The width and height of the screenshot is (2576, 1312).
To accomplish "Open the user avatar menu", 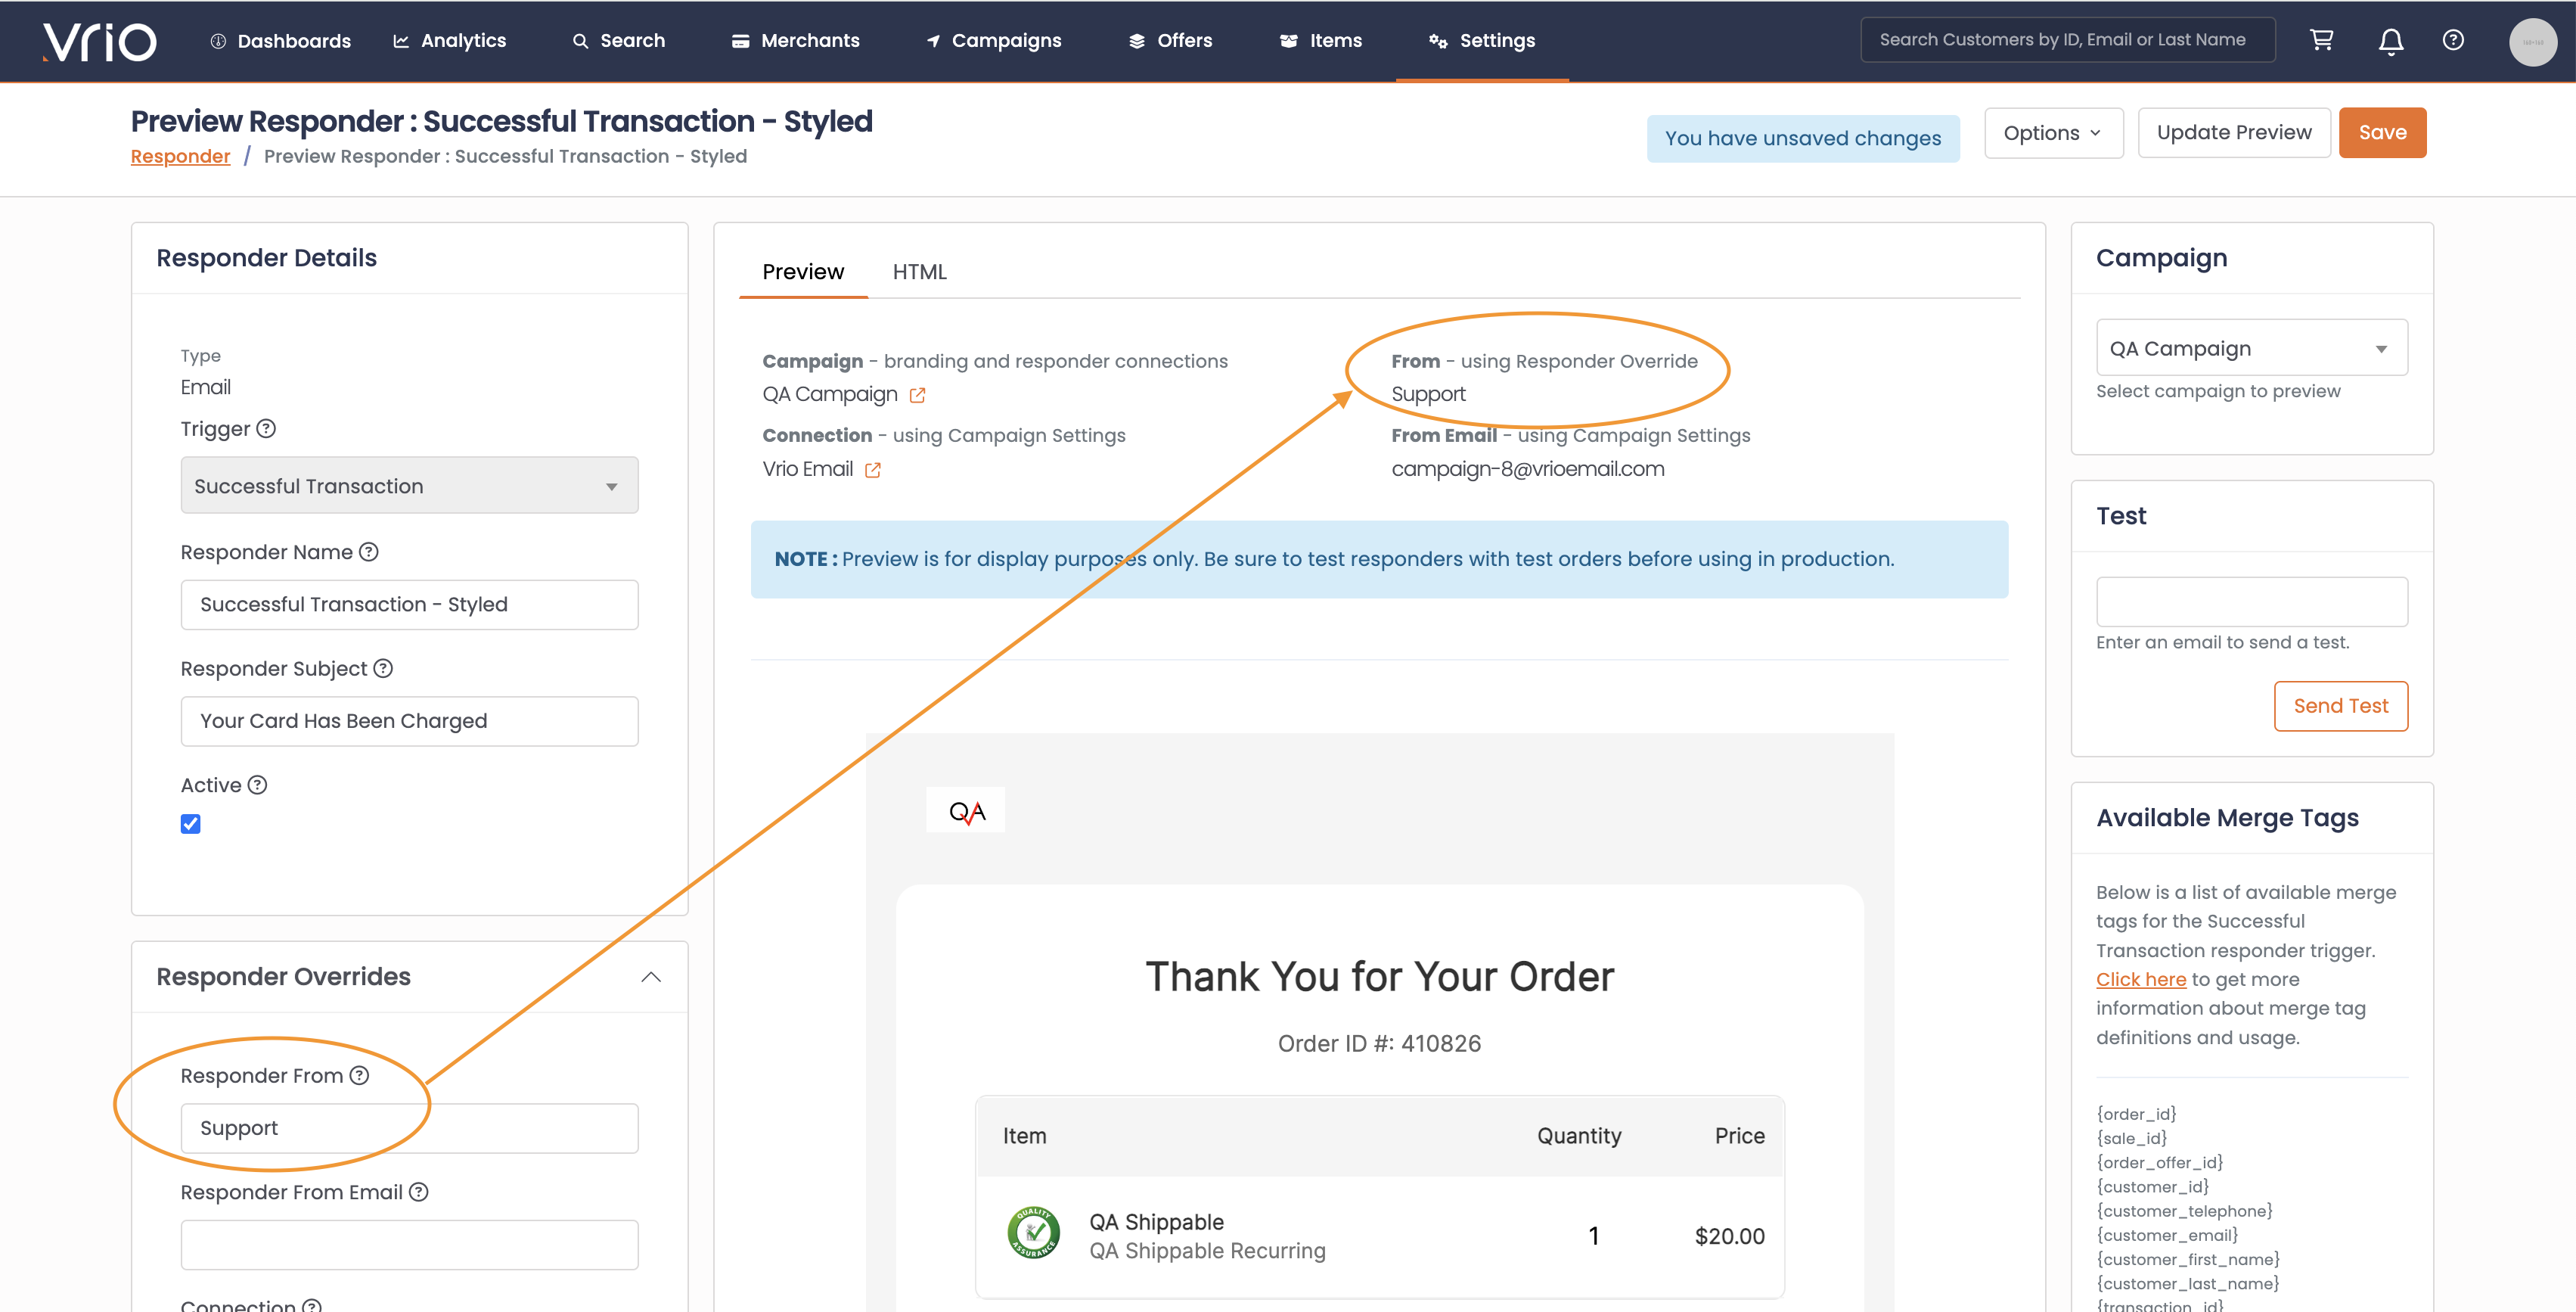I will tap(2532, 42).
